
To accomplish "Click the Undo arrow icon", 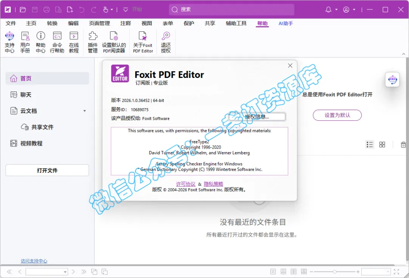I will (82, 9).
